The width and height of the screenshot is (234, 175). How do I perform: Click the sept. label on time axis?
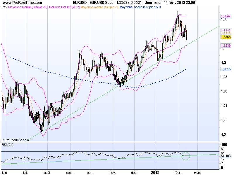[70, 173]
